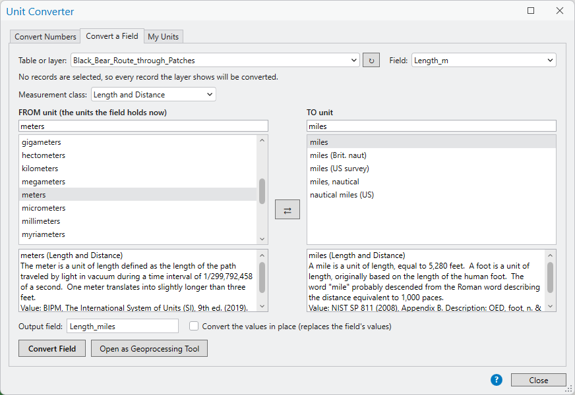
Task: Click the miles description text
Action: coord(425,281)
